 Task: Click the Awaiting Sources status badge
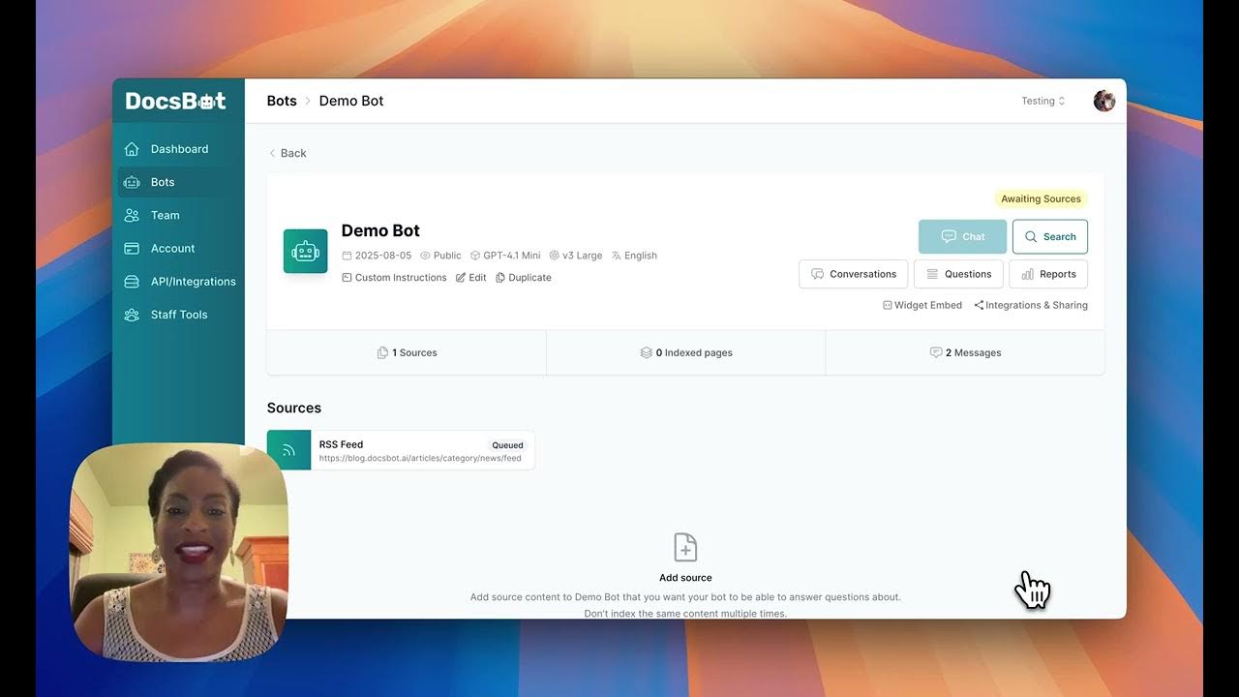tap(1041, 198)
